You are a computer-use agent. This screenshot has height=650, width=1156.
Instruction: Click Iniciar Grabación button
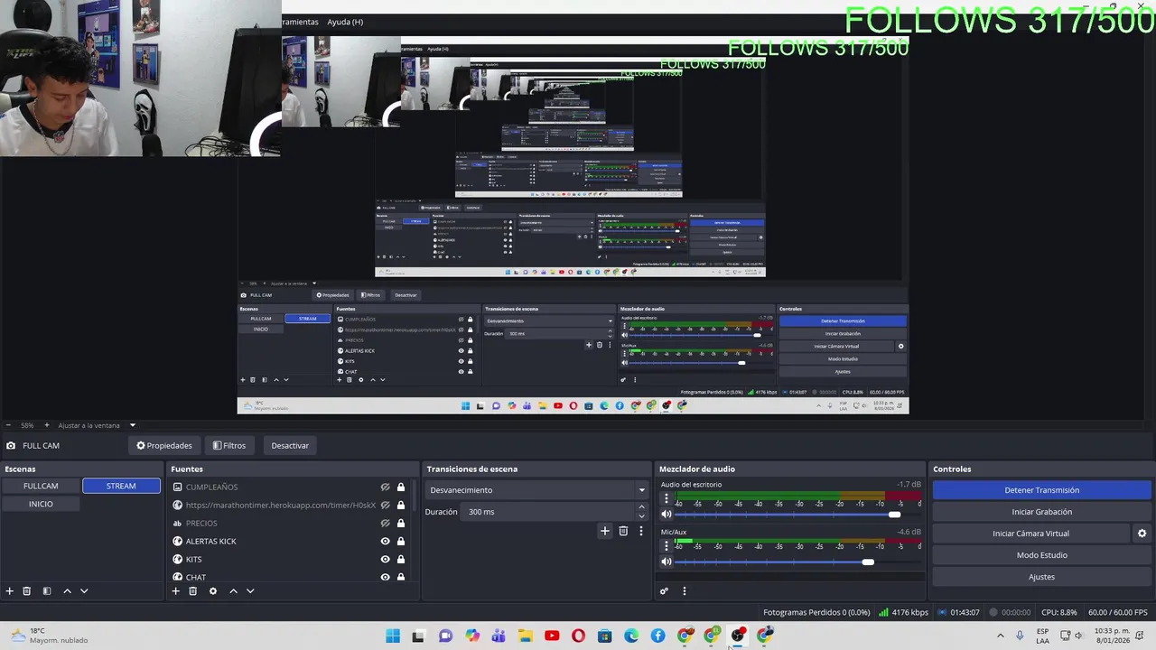(x=1041, y=512)
